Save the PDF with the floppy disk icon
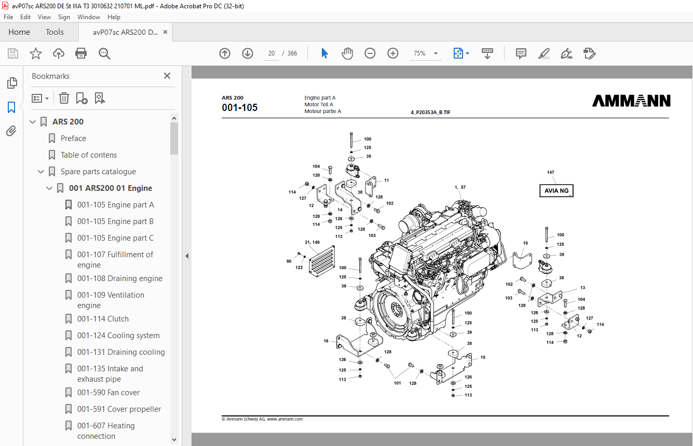This screenshot has height=446, width=693. click(13, 53)
